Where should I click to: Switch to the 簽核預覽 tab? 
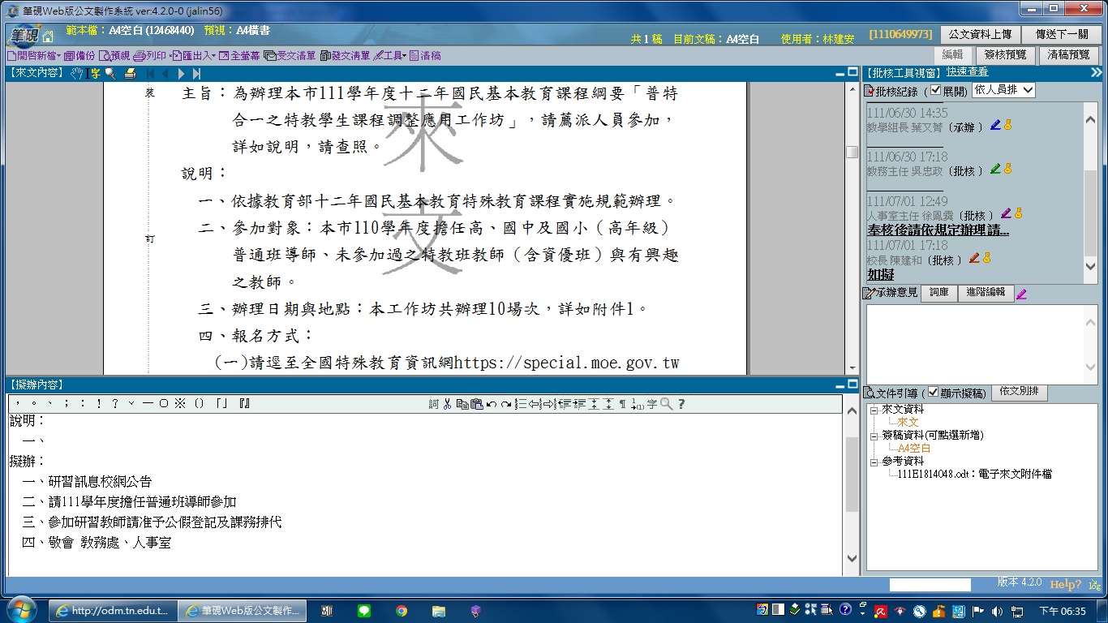pos(1005,55)
